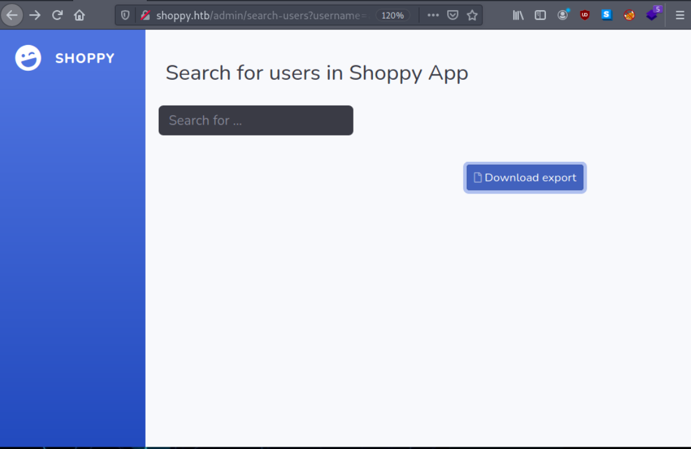Expand the page actions three-dot menu
Viewport: 691px width, 449px height.
(433, 16)
